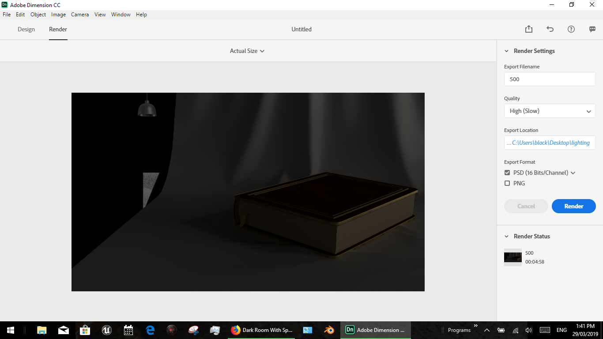Click the rendered book scene preview
The height and width of the screenshot is (339, 603).
pyautogui.click(x=248, y=192)
